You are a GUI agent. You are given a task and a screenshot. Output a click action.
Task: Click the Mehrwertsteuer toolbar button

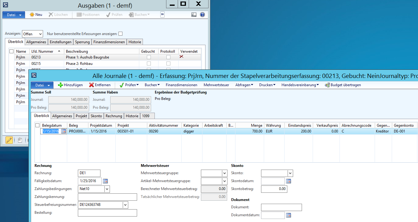click(x=216, y=85)
